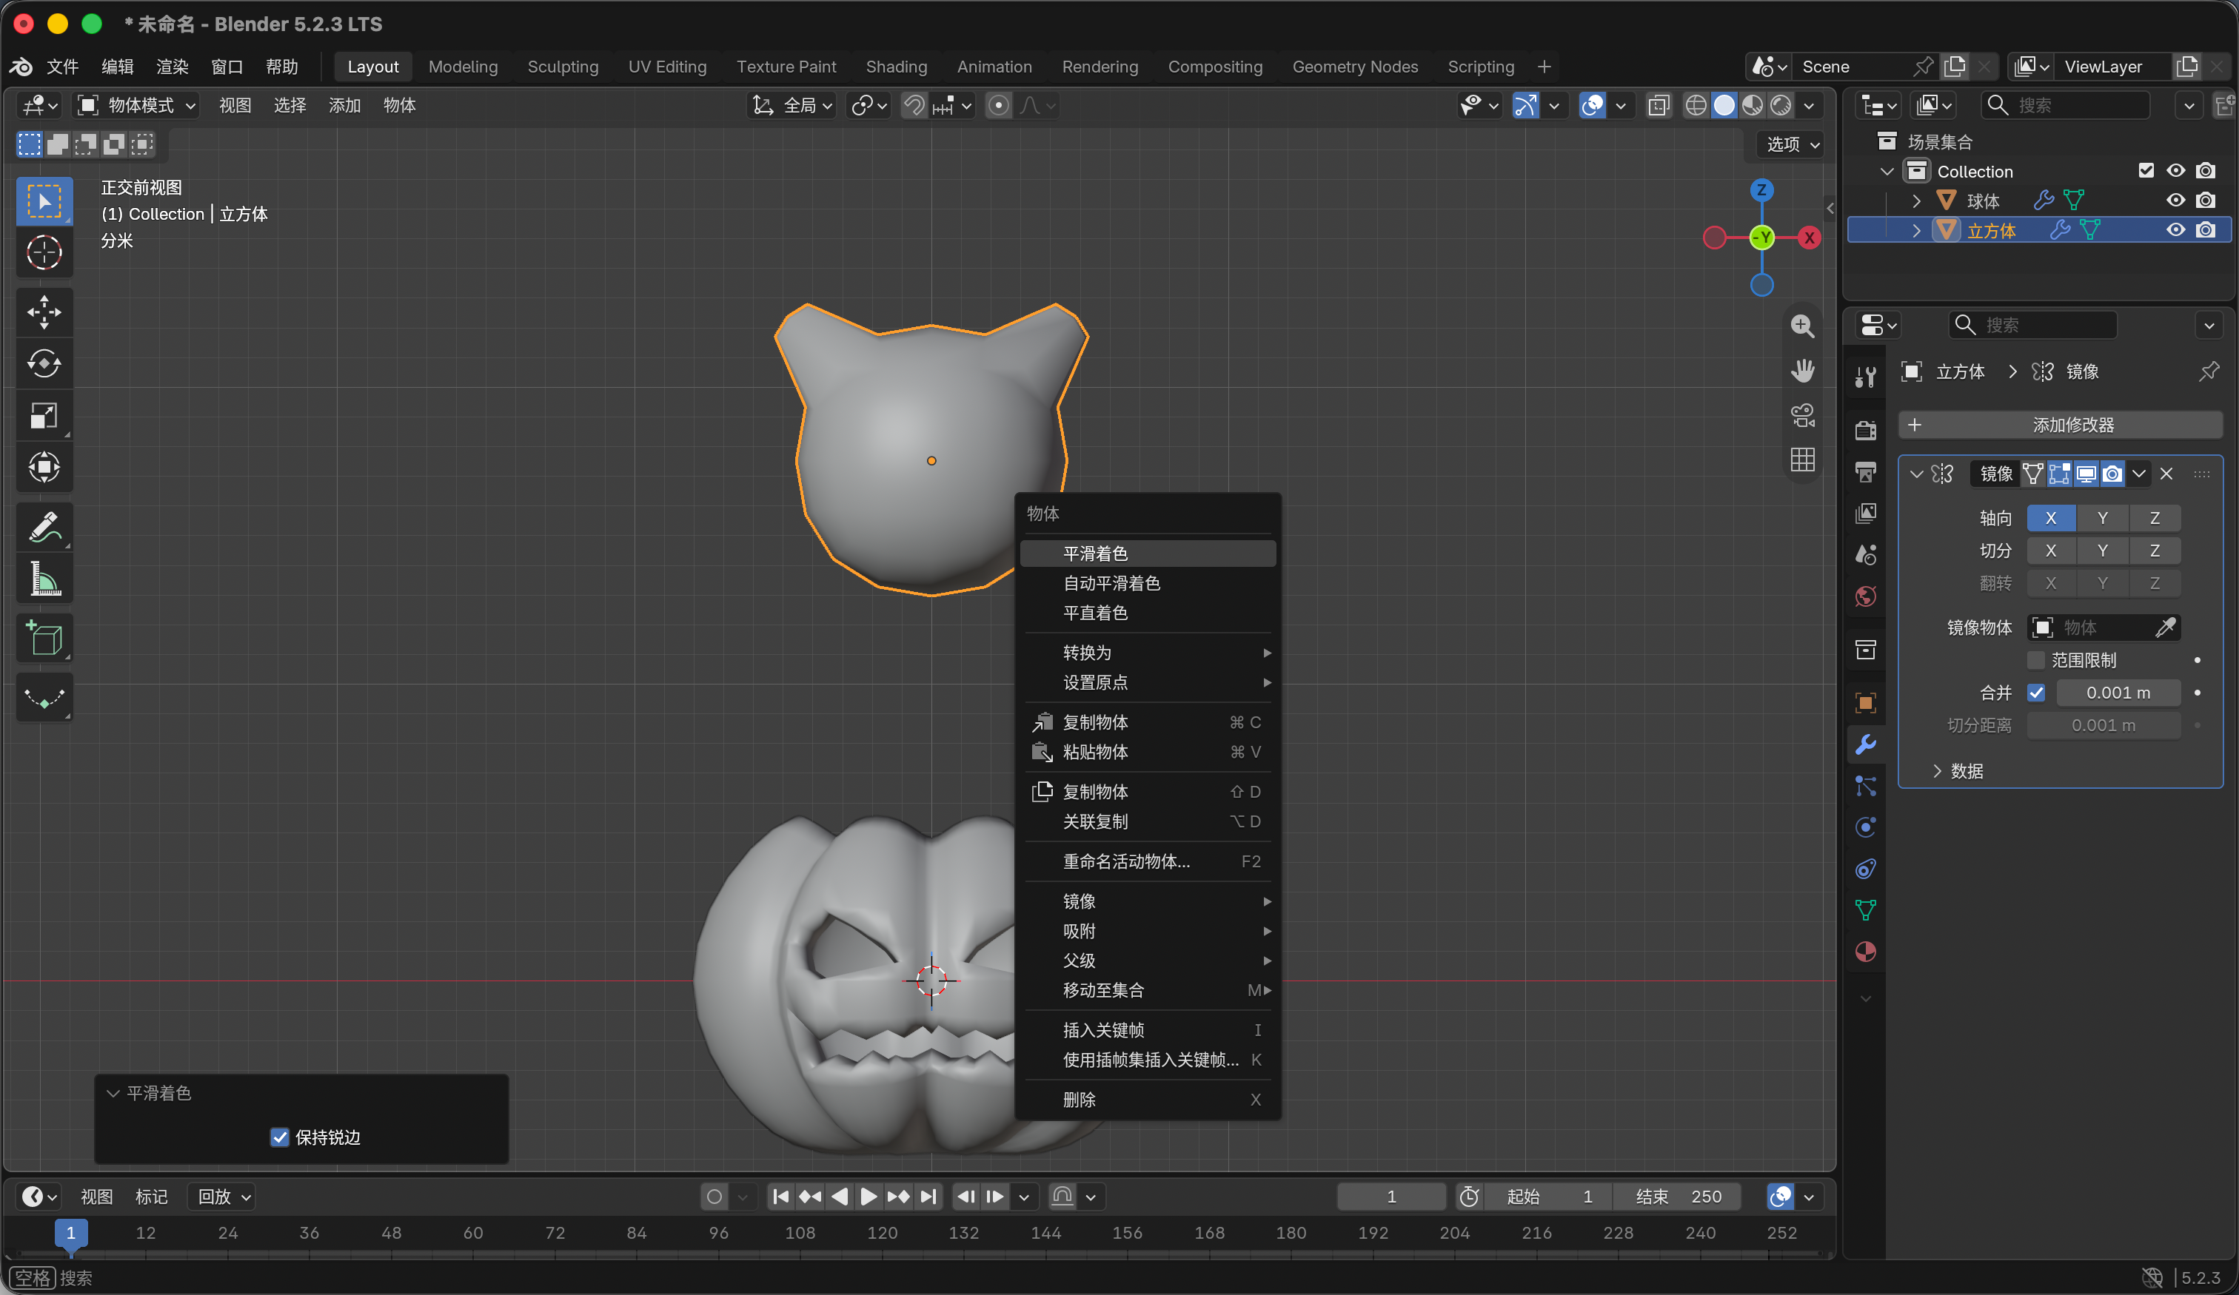Open the 物体模式 mode dropdown
Image resolution: width=2239 pixels, height=1295 pixels.
point(138,106)
